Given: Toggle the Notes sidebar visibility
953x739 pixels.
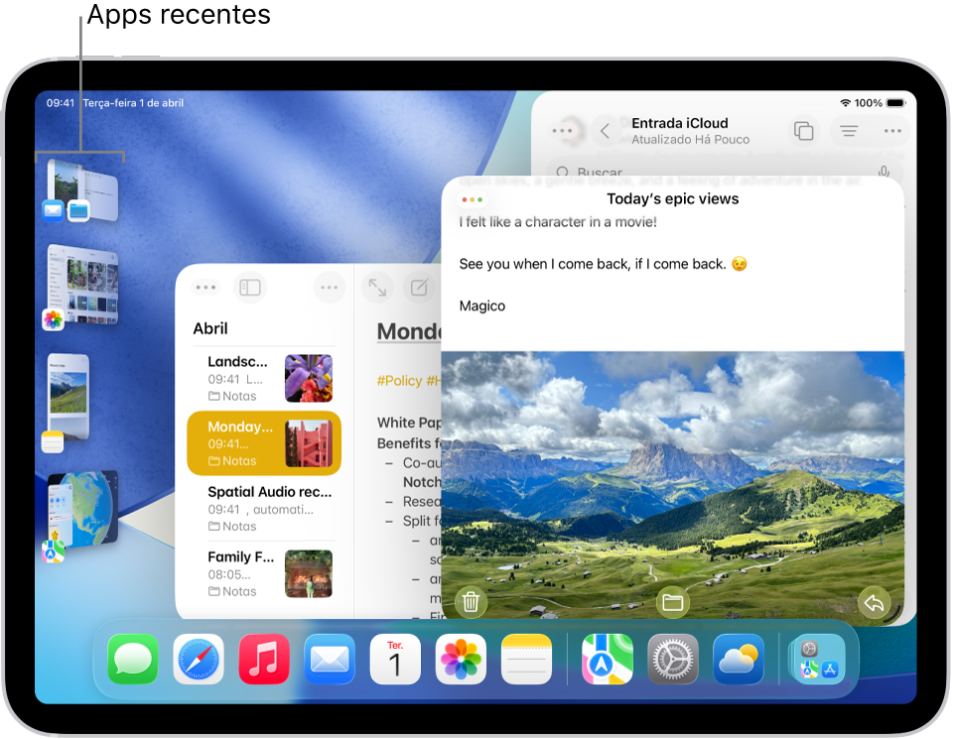Looking at the screenshot, I should click(x=249, y=288).
